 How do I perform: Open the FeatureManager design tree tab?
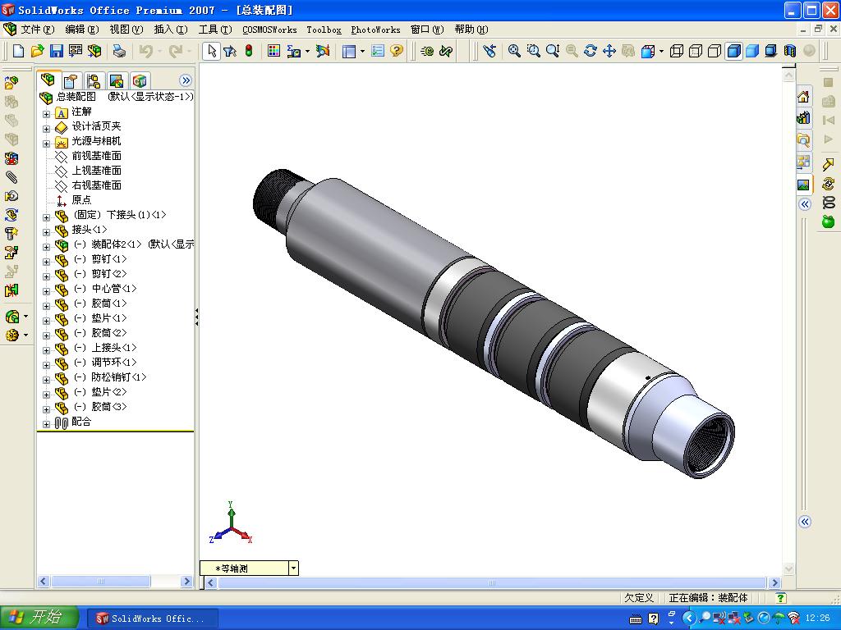(48, 80)
